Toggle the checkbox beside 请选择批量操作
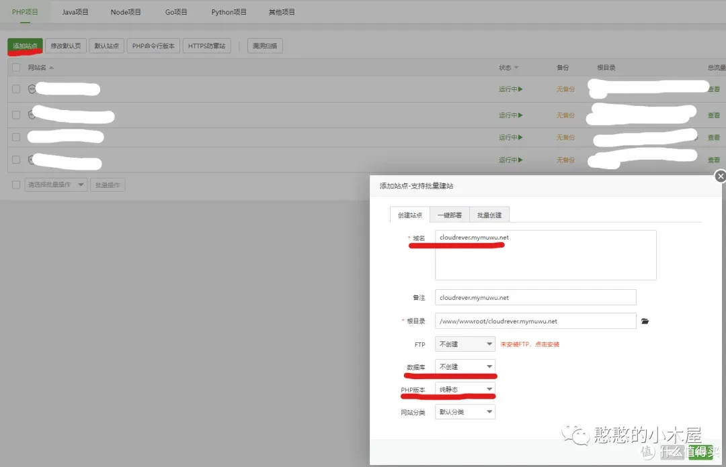Screen dimensions: 726x467 [16, 185]
